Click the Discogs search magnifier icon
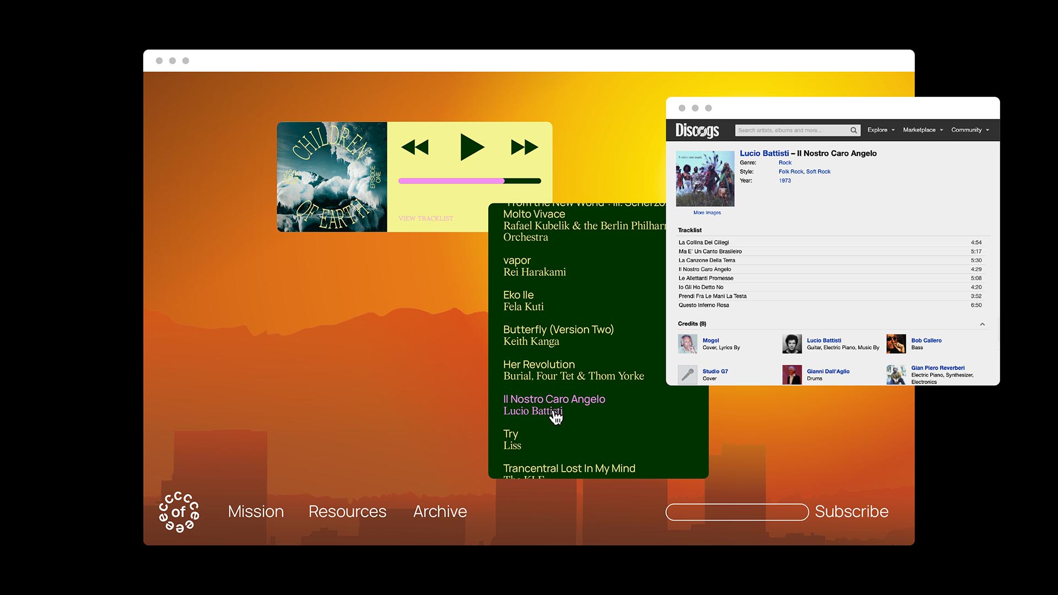1058x595 pixels. (x=854, y=130)
